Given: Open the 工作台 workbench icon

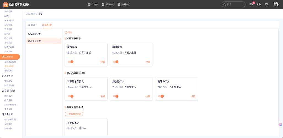Looking at the screenshot, I should [89, 4].
